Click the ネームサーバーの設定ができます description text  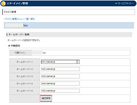(x=24, y=40)
